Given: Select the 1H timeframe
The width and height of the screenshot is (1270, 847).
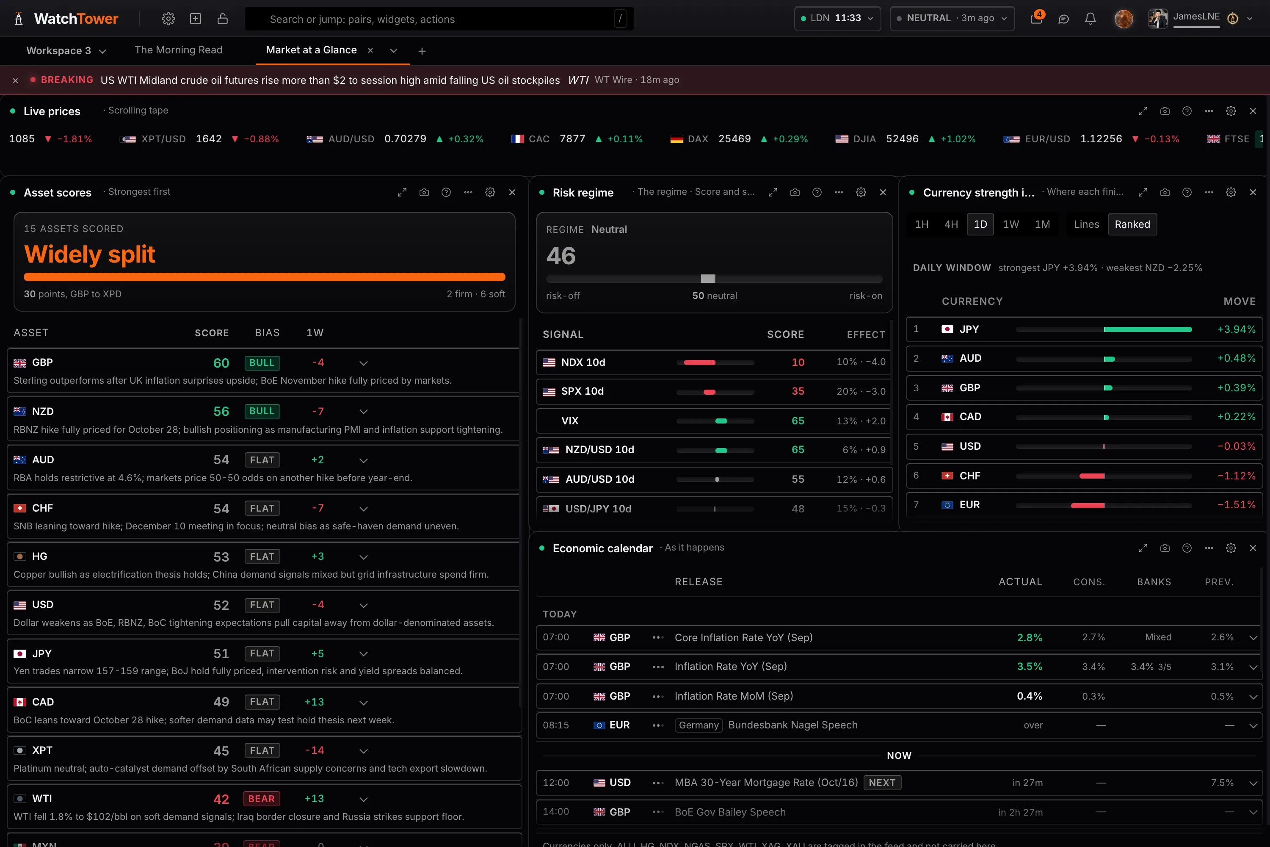Looking at the screenshot, I should (x=922, y=224).
